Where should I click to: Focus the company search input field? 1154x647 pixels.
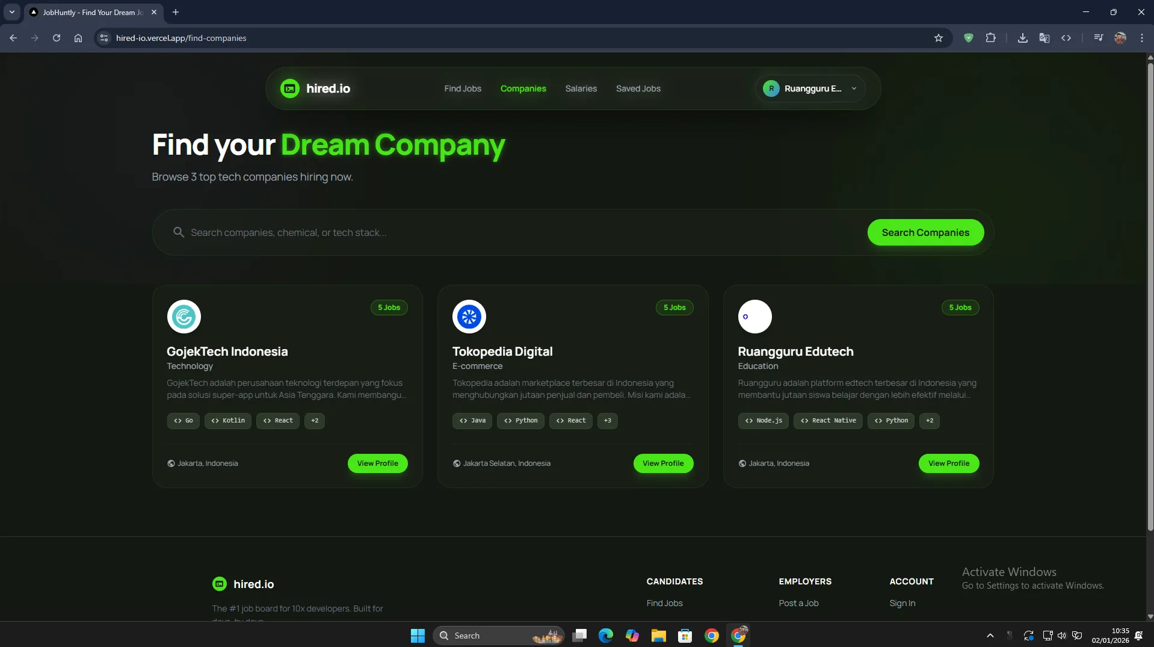click(517, 232)
